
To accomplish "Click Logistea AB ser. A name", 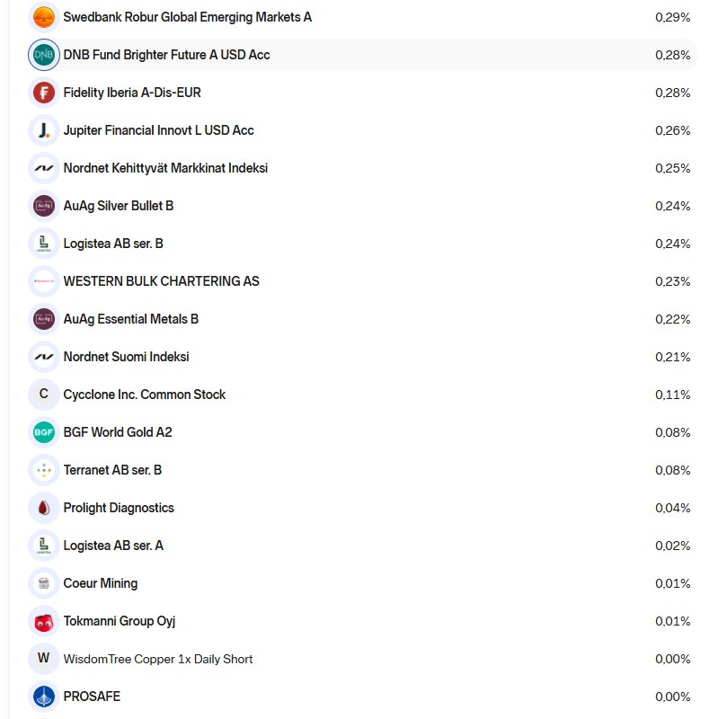I will (113, 546).
